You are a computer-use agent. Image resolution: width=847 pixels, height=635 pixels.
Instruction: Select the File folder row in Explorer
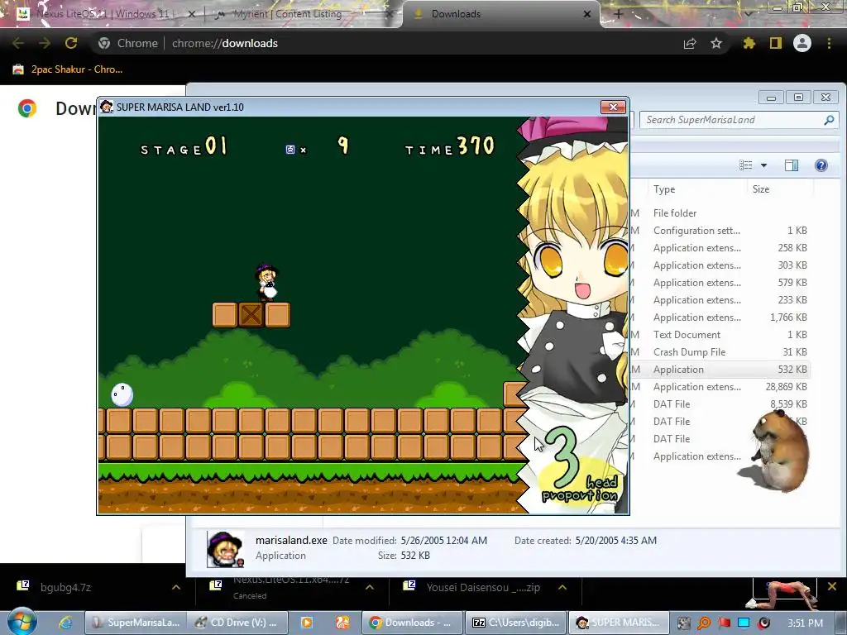[x=720, y=213]
